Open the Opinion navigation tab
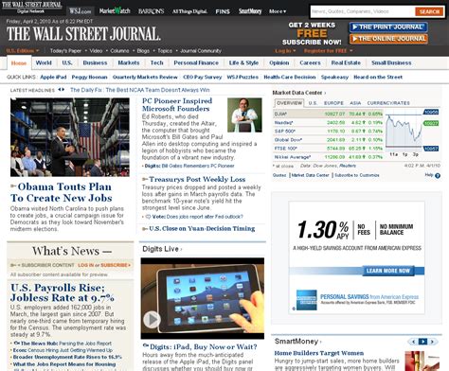 point(279,62)
